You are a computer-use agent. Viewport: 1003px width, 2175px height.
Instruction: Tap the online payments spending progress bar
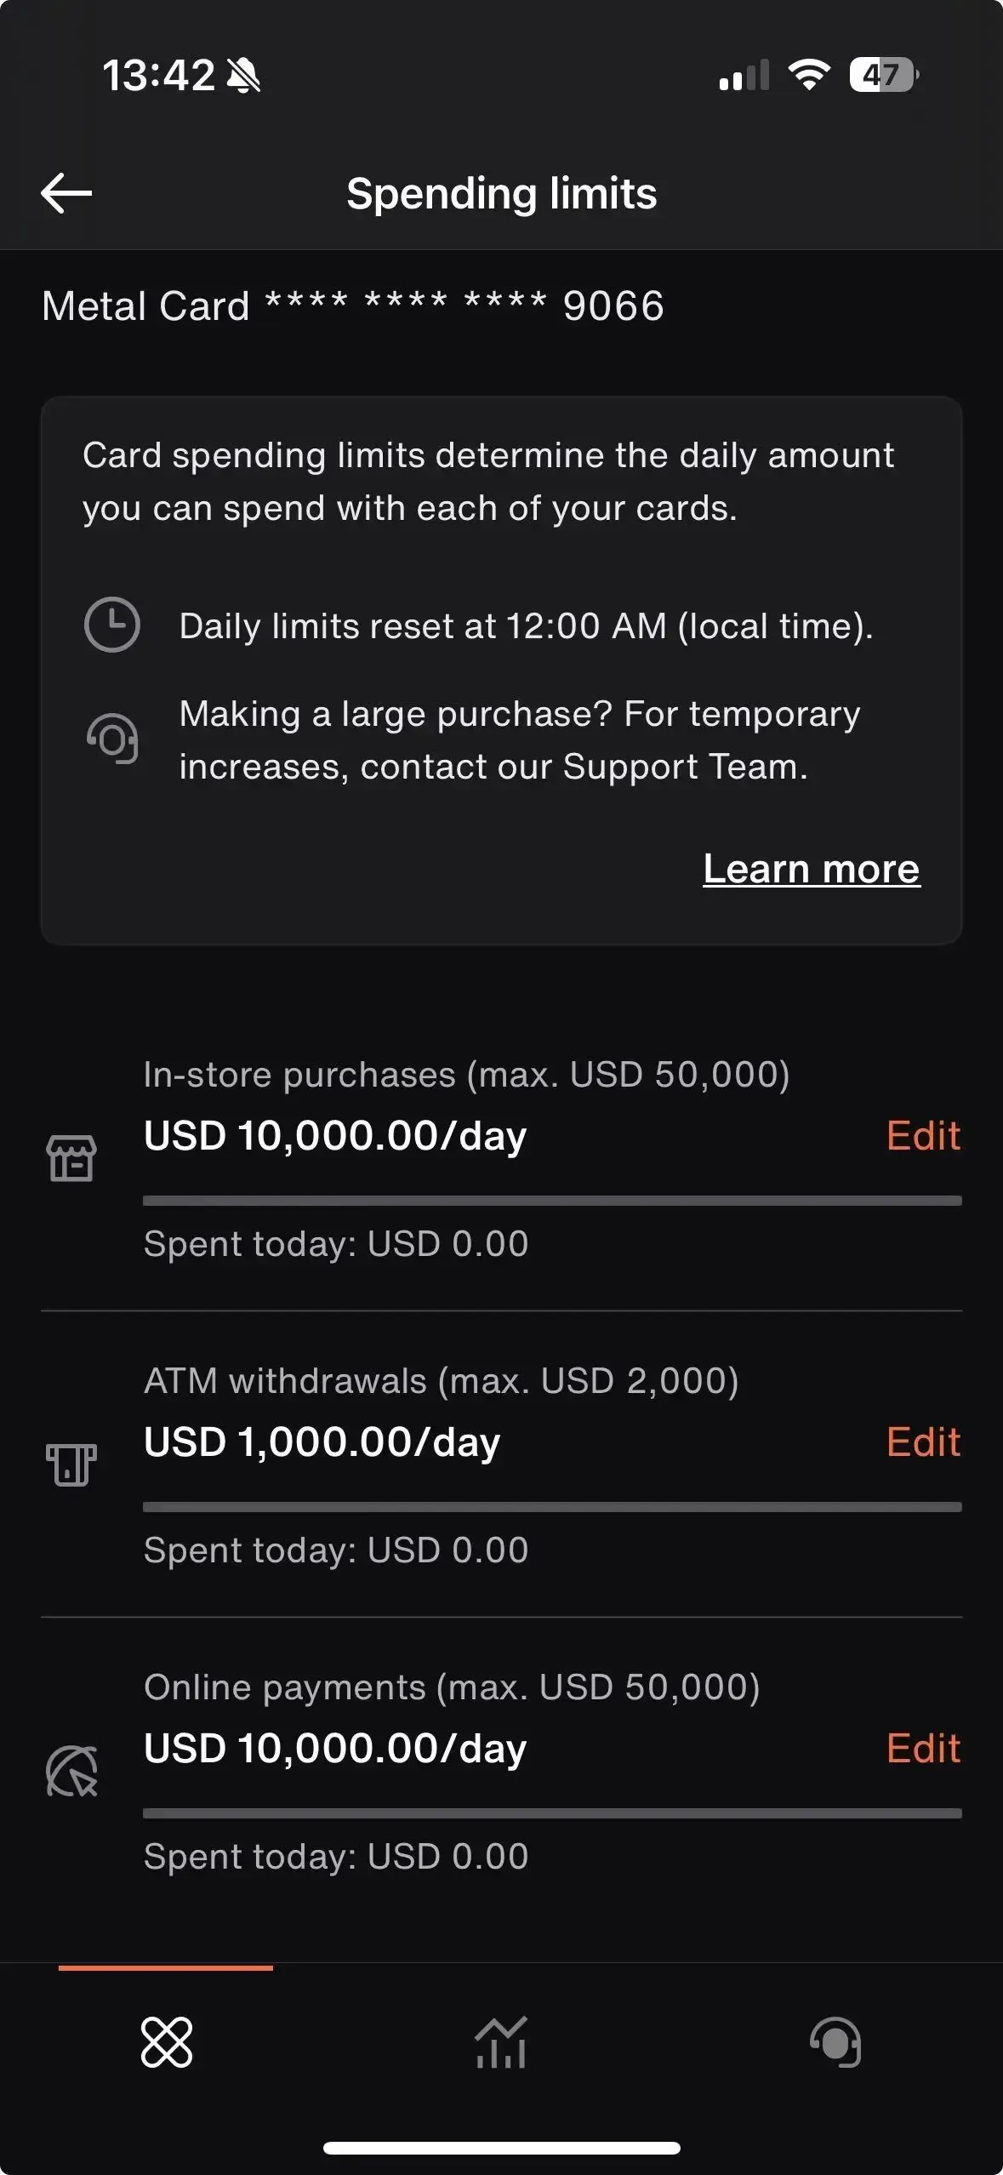point(552,1813)
